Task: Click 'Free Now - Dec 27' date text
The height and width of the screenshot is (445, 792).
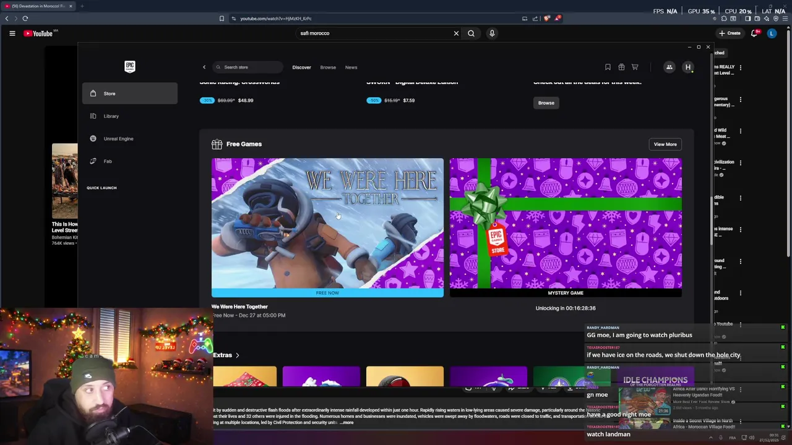Action: point(249,315)
